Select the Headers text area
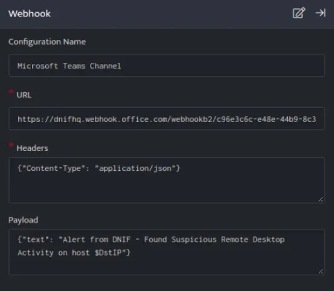 (x=167, y=180)
